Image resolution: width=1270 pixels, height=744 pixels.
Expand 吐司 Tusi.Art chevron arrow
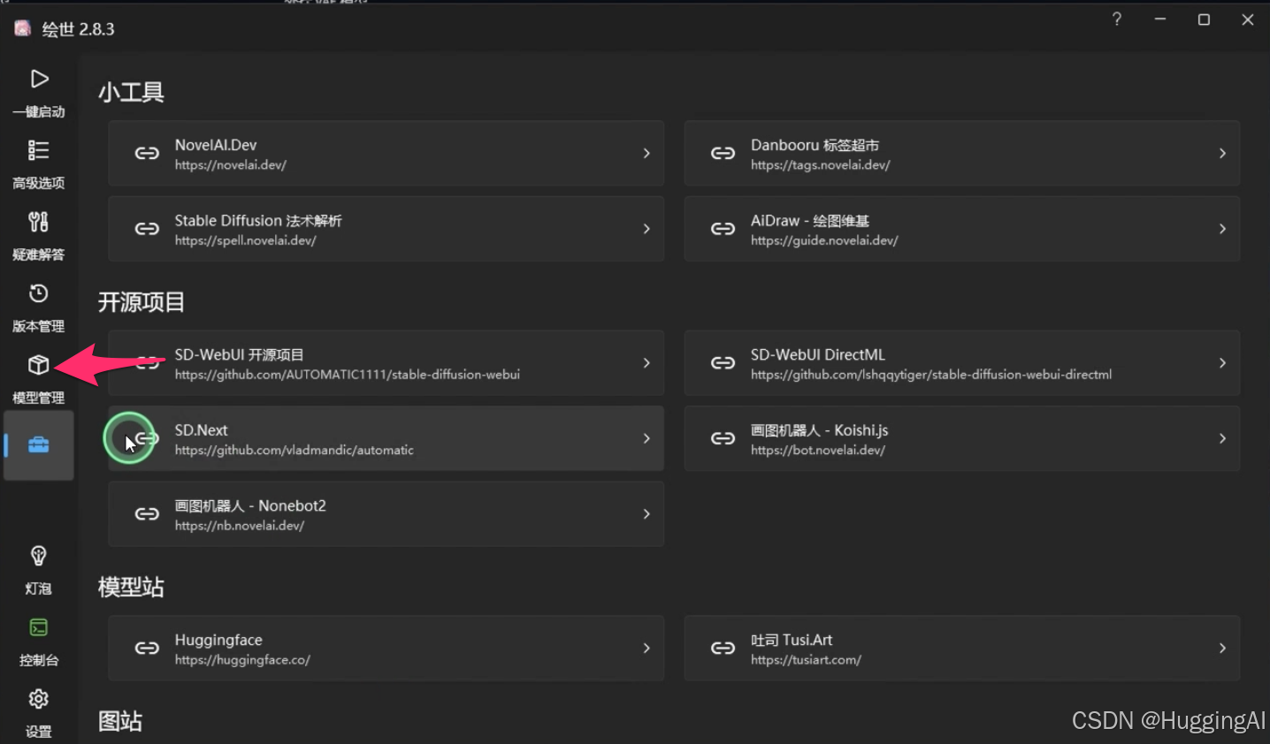point(1222,648)
